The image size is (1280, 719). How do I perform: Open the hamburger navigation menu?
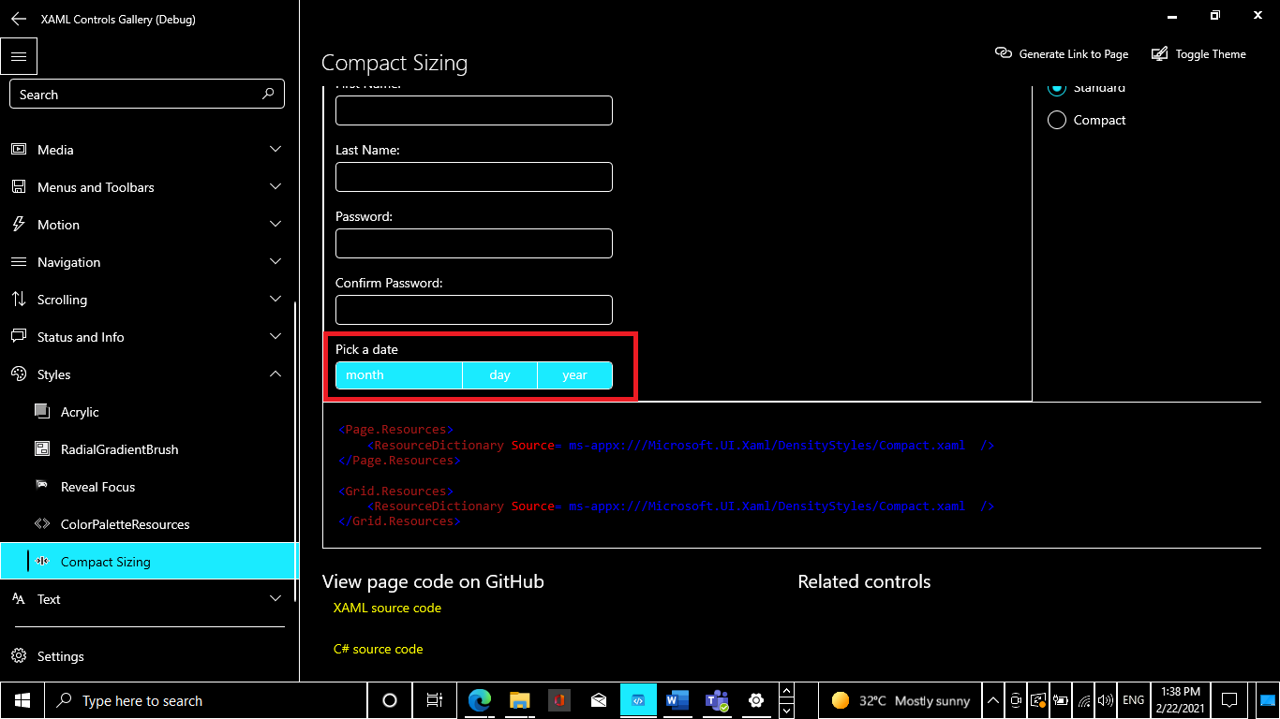[x=19, y=56]
